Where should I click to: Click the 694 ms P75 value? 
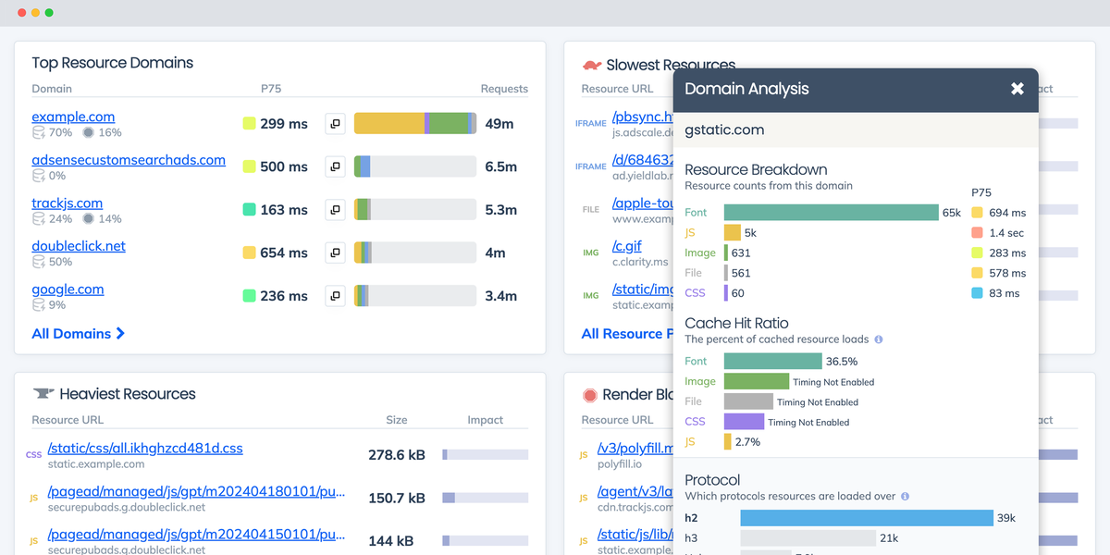click(x=1007, y=213)
